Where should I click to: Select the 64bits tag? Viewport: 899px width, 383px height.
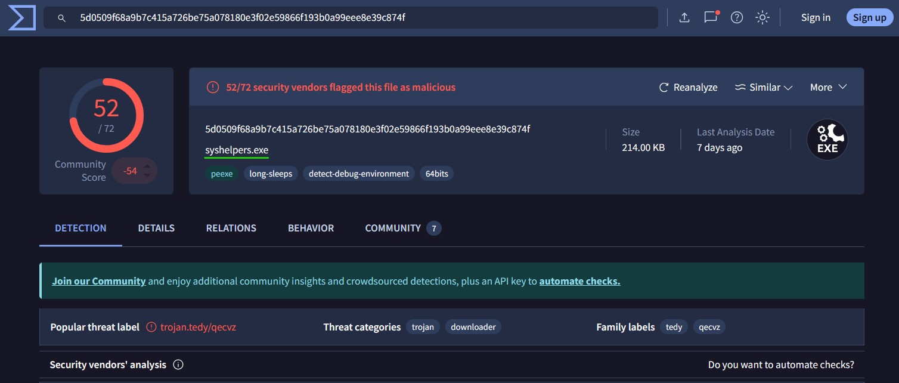(437, 174)
